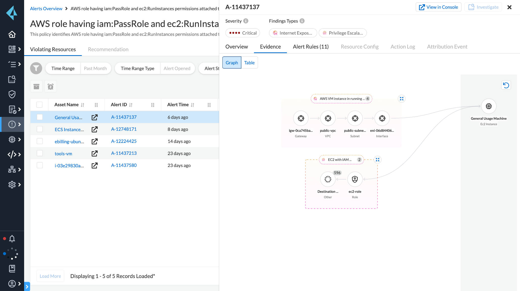Screen dimensions: 520x291
Task: Open the Policies shield sidebar icon
Action: click(x=12, y=94)
